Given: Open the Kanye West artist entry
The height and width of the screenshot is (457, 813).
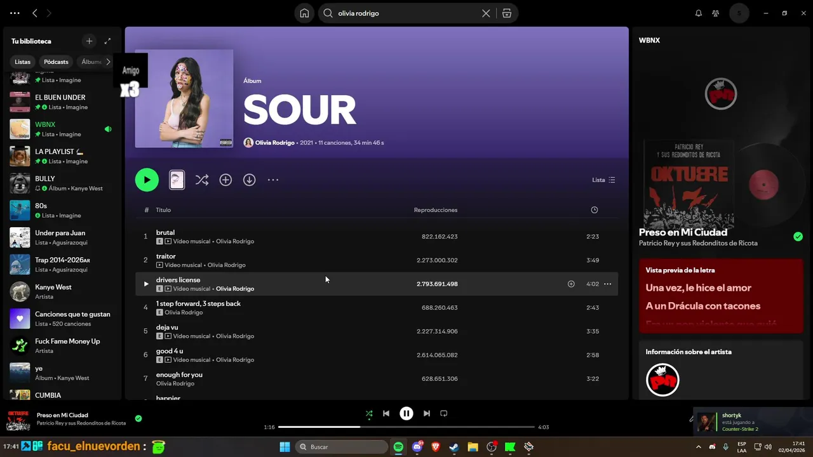Looking at the screenshot, I should pos(62,291).
